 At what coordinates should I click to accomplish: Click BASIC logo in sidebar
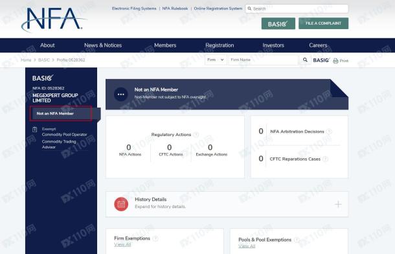[x=43, y=78]
